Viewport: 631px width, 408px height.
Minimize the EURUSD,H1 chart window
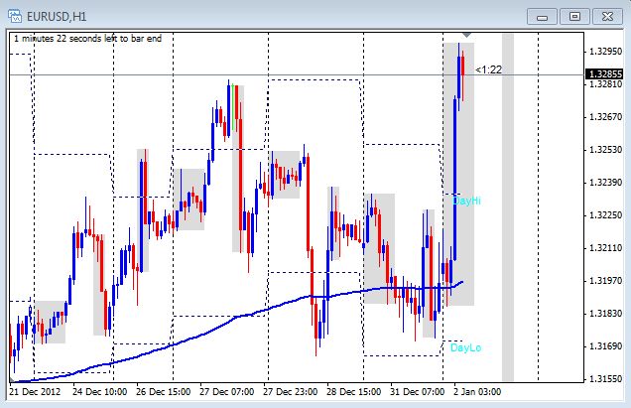[x=542, y=17]
